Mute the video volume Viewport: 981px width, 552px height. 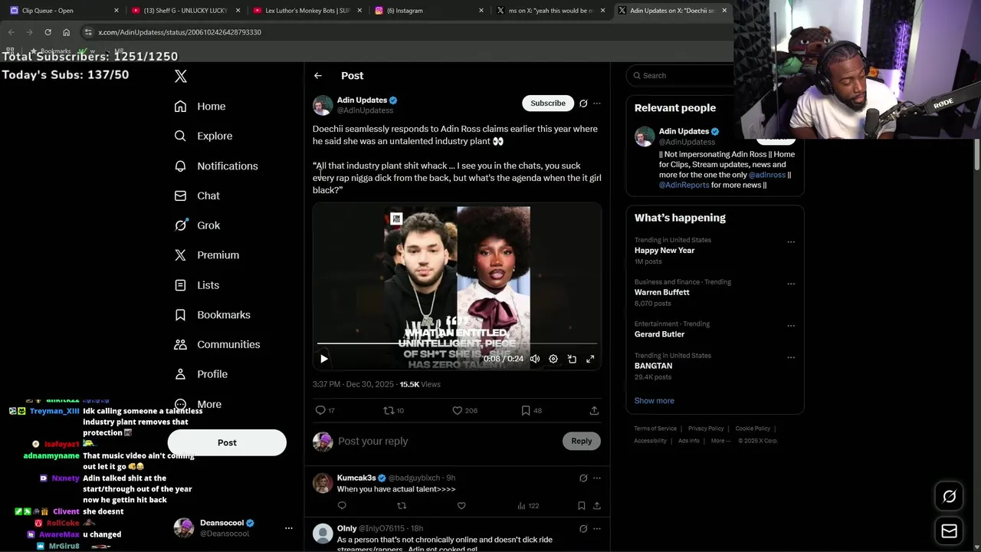coord(535,359)
